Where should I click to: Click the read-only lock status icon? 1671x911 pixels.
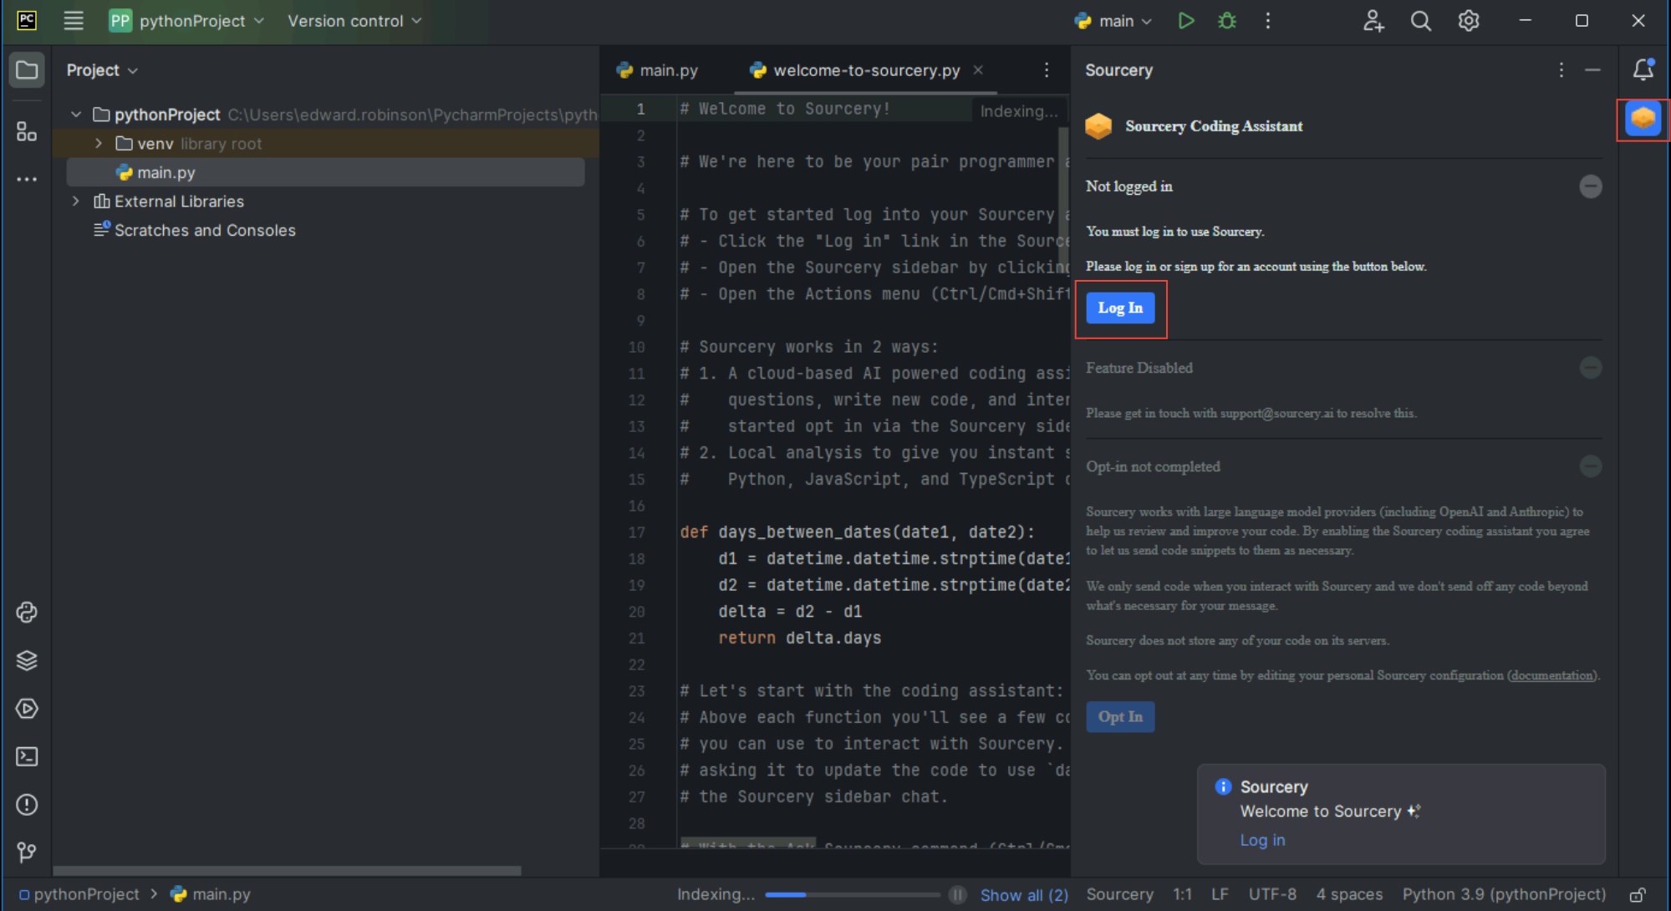click(1638, 895)
